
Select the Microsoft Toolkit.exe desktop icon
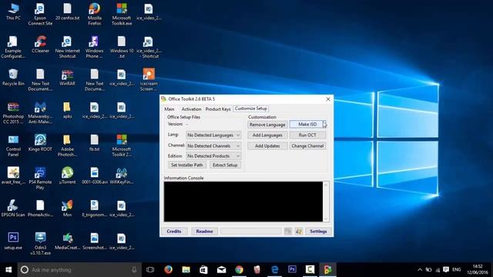pos(122,15)
